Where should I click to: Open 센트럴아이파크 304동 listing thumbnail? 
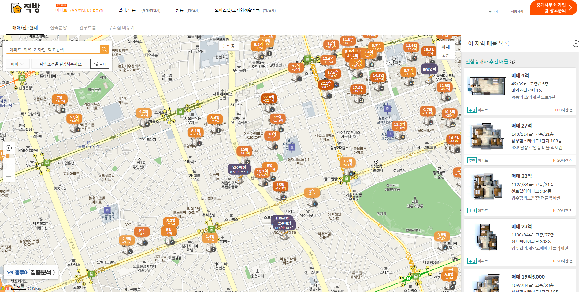point(487,186)
